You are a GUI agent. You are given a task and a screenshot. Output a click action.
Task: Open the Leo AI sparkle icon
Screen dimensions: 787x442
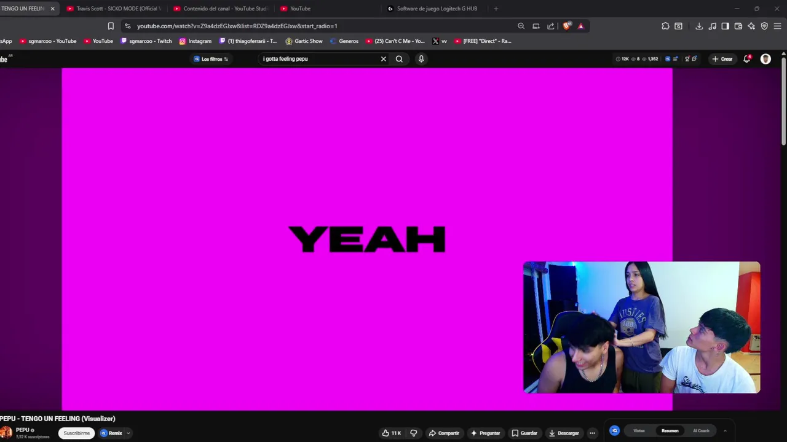(751, 26)
